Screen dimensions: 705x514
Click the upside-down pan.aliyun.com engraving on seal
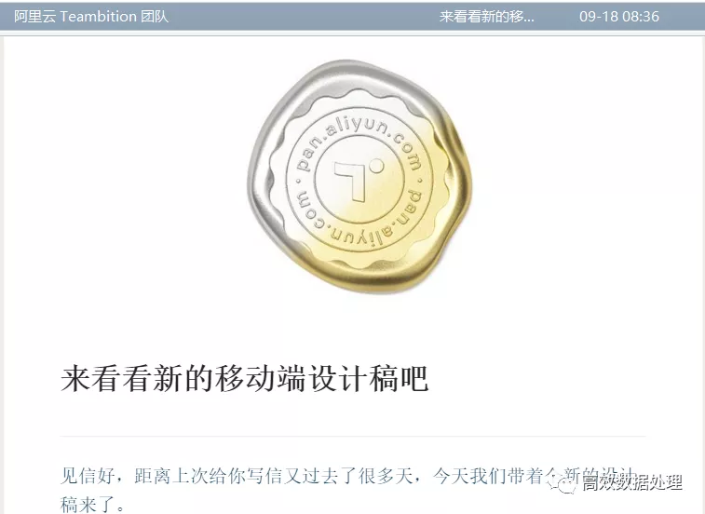[359, 220]
